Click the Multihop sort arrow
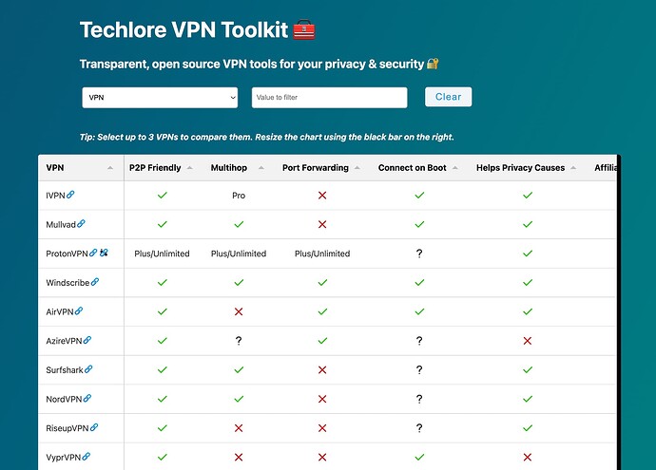The height and width of the screenshot is (470, 656). (263, 168)
